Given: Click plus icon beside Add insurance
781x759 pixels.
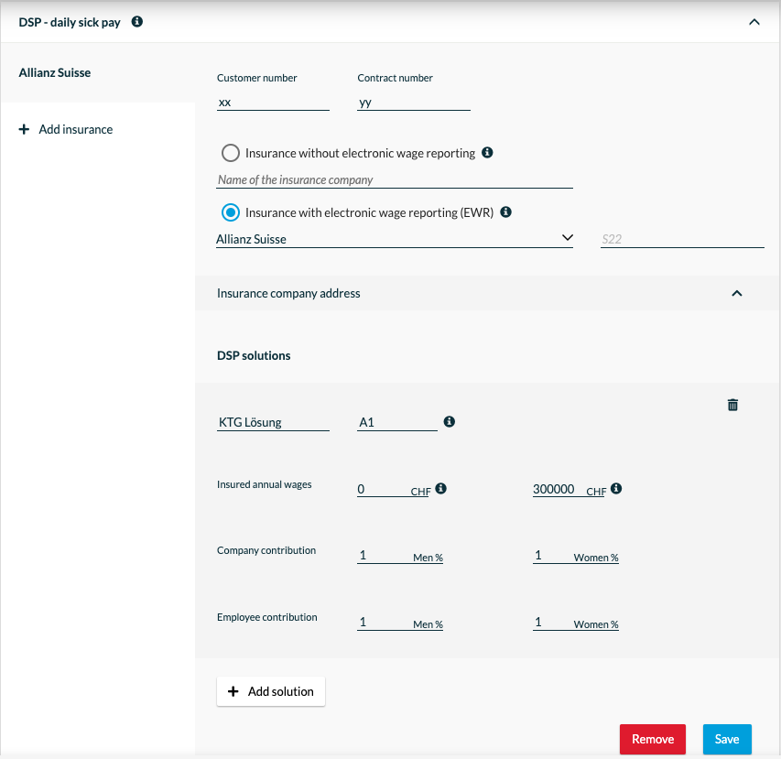Looking at the screenshot, I should coord(24,129).
